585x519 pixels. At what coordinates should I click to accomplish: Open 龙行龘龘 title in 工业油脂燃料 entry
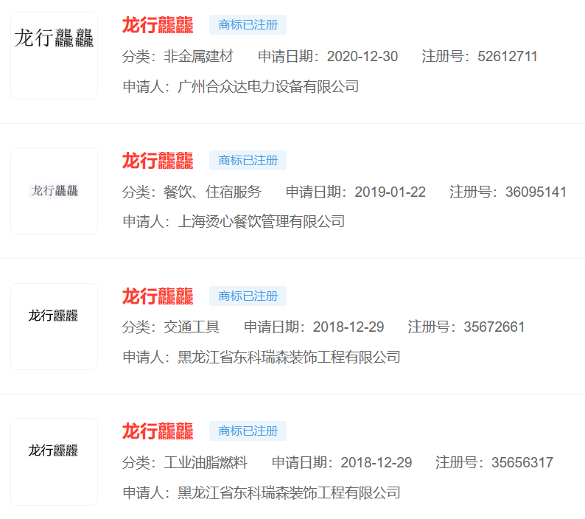point(158,431)
